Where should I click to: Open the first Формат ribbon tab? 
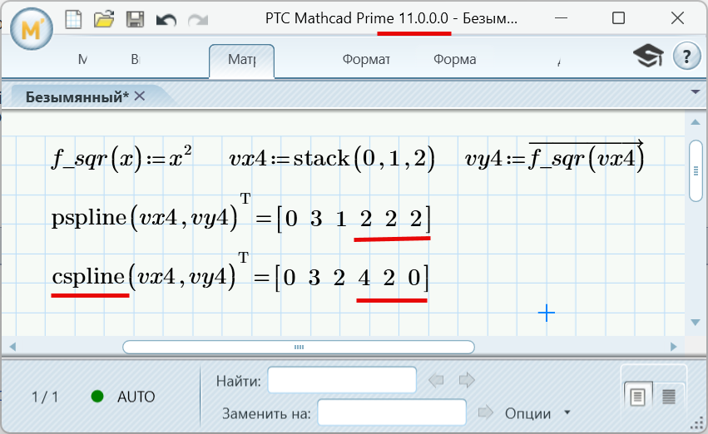click(x=366, y=60)
